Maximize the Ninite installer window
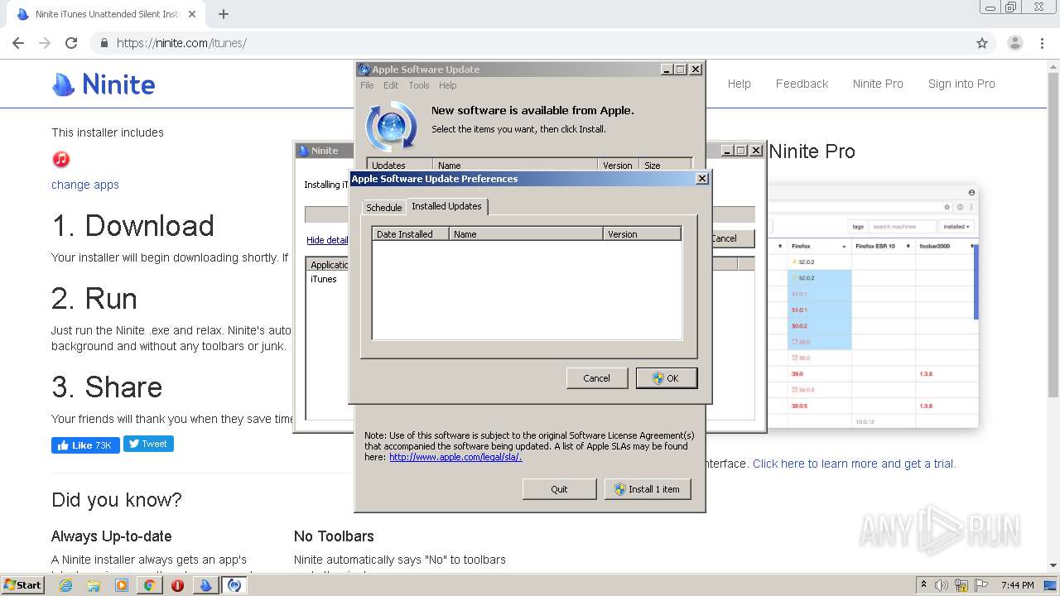This screenshot has width=1060, height=596. 741,151
